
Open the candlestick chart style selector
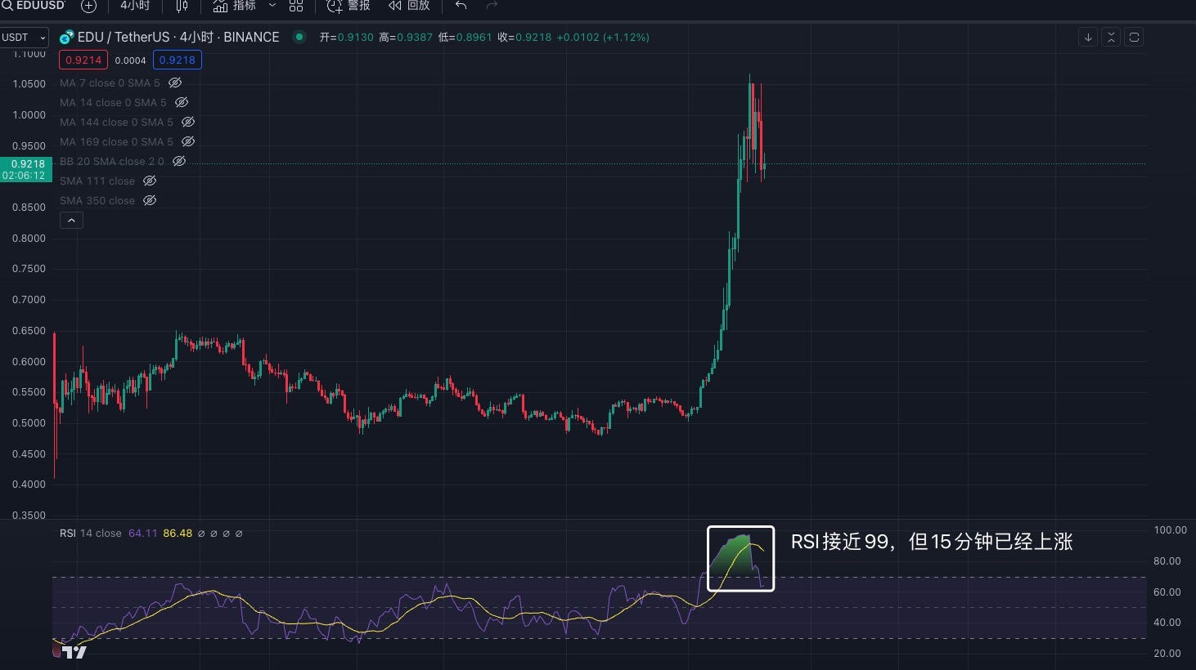coord(182,6)
